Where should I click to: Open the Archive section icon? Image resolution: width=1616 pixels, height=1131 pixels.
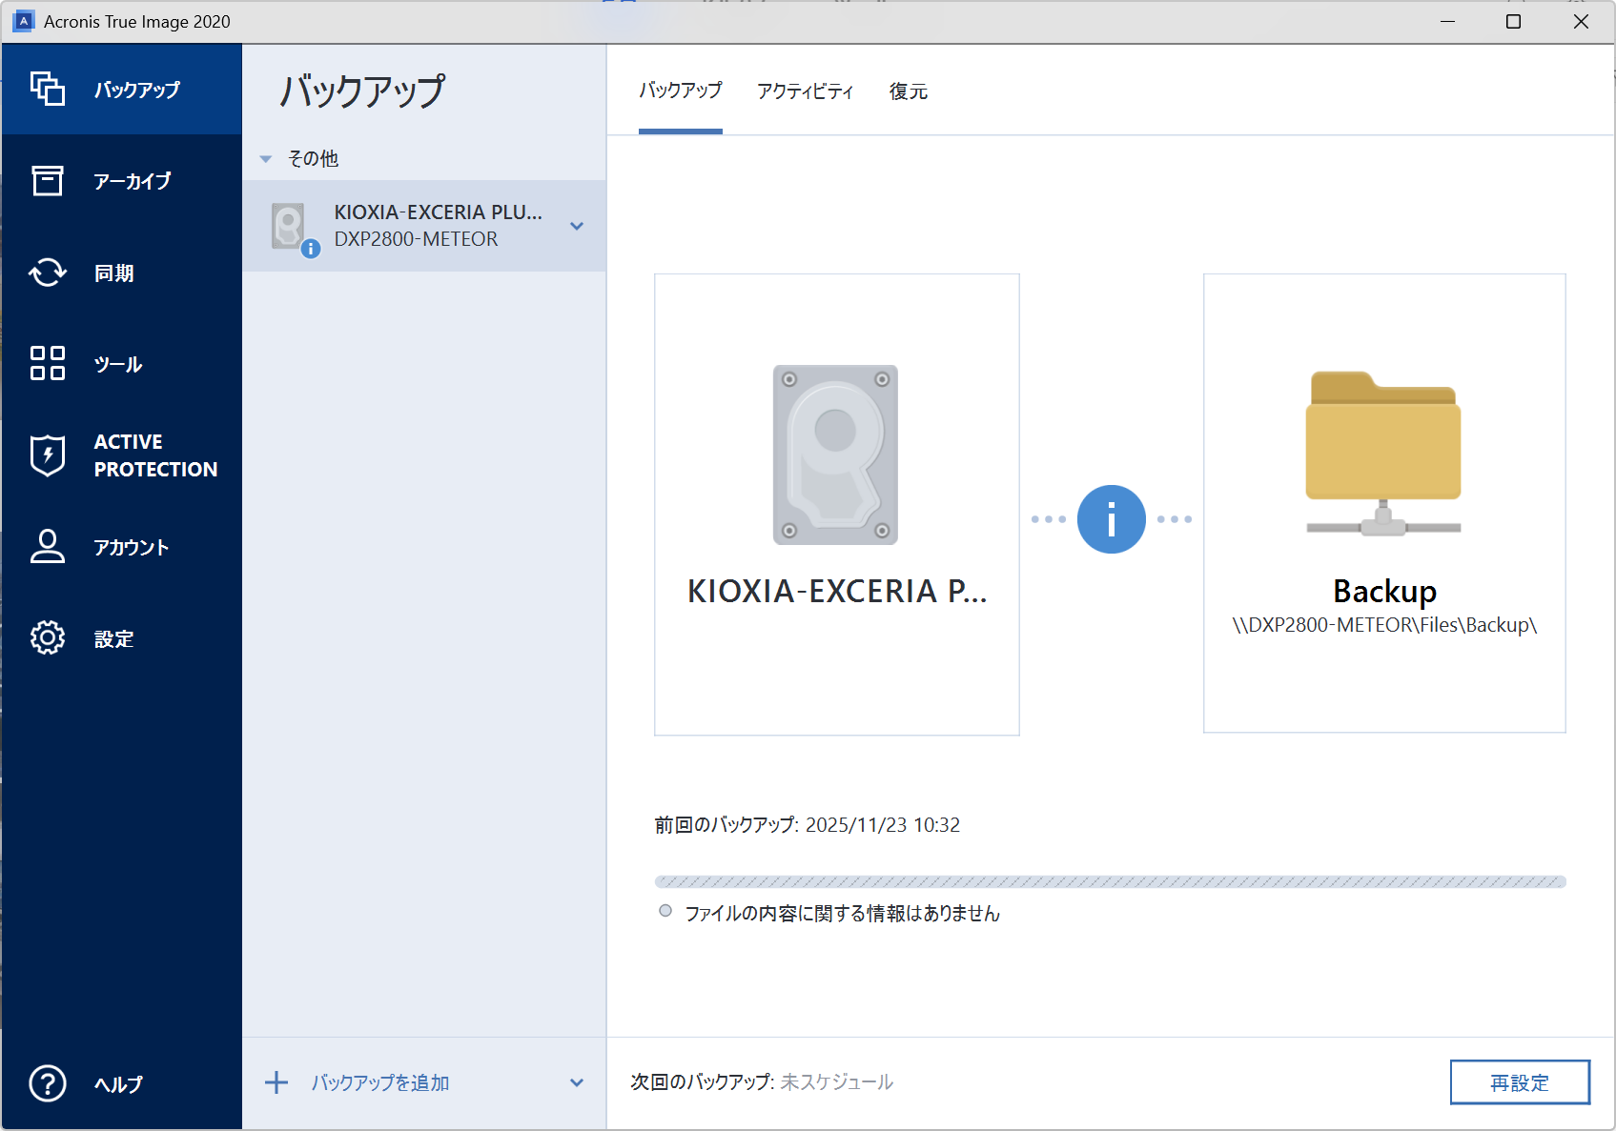coord(48,180)
